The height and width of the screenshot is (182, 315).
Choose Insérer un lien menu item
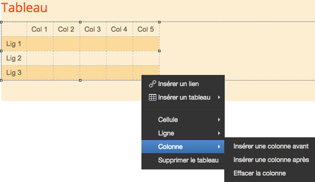[x=183, y=84]
